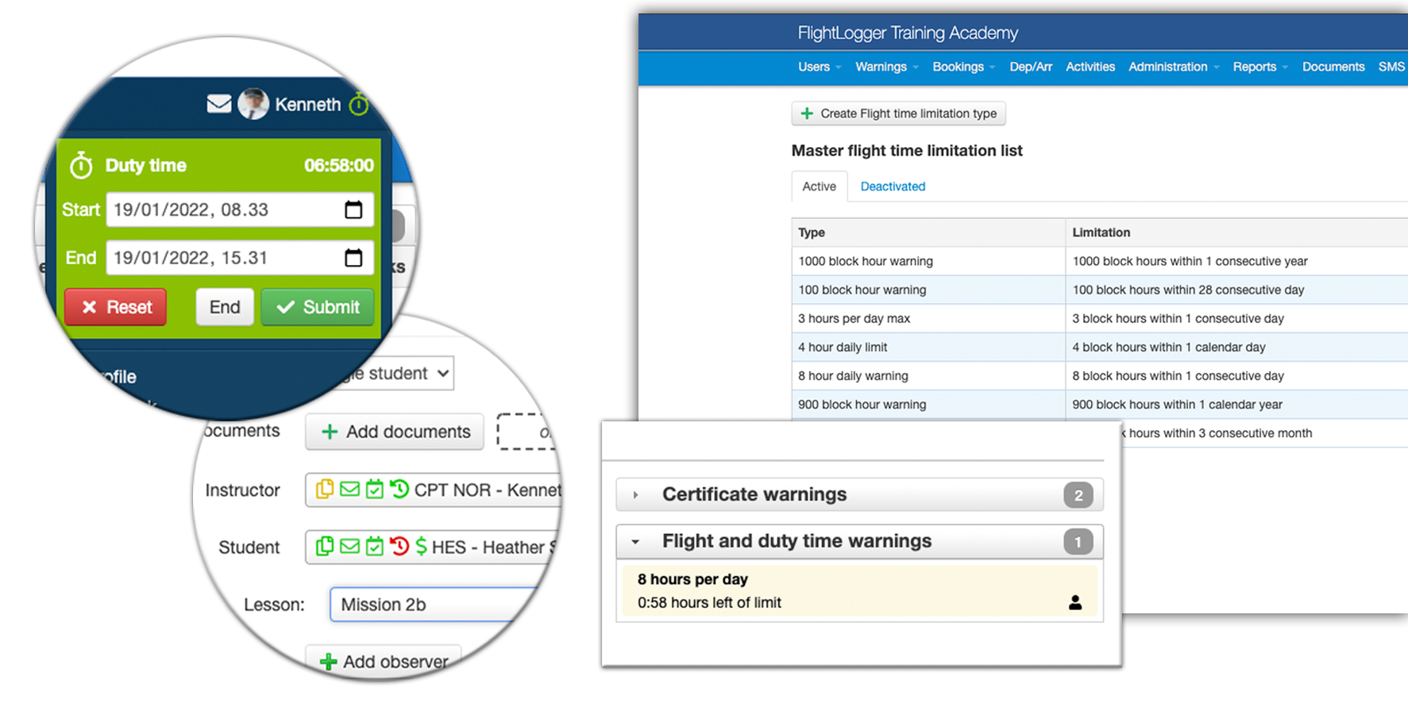Switch to the Deactivated tab
The width and height of the screenshot is (1408, 726).
click(x=893, y=186)
